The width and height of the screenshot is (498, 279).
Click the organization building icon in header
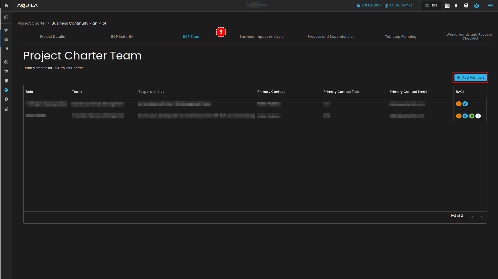pyautogui.click(x=447, y=6)
